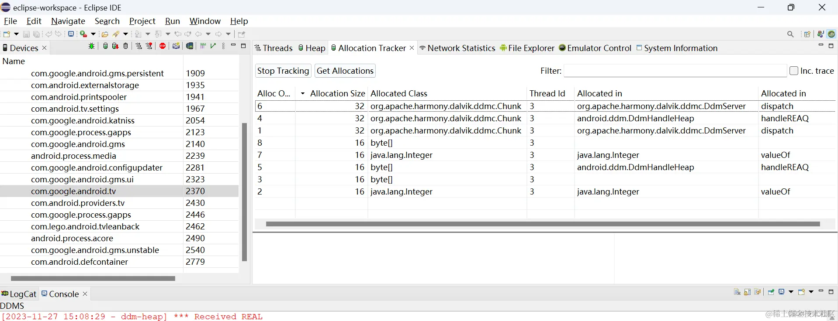
Task: Click the Open Perspective icon
Action: pos(807,34)
